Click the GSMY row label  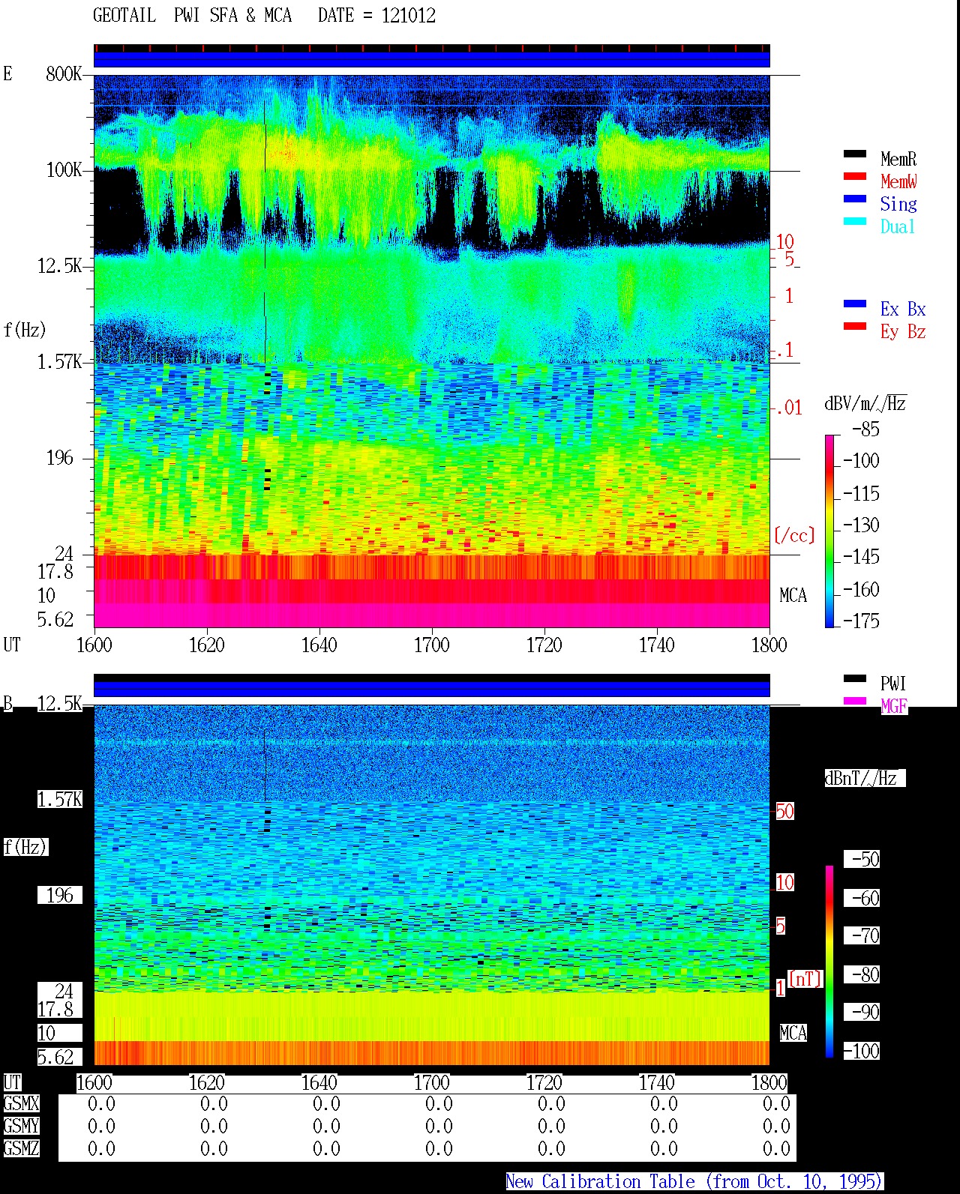21,1127
